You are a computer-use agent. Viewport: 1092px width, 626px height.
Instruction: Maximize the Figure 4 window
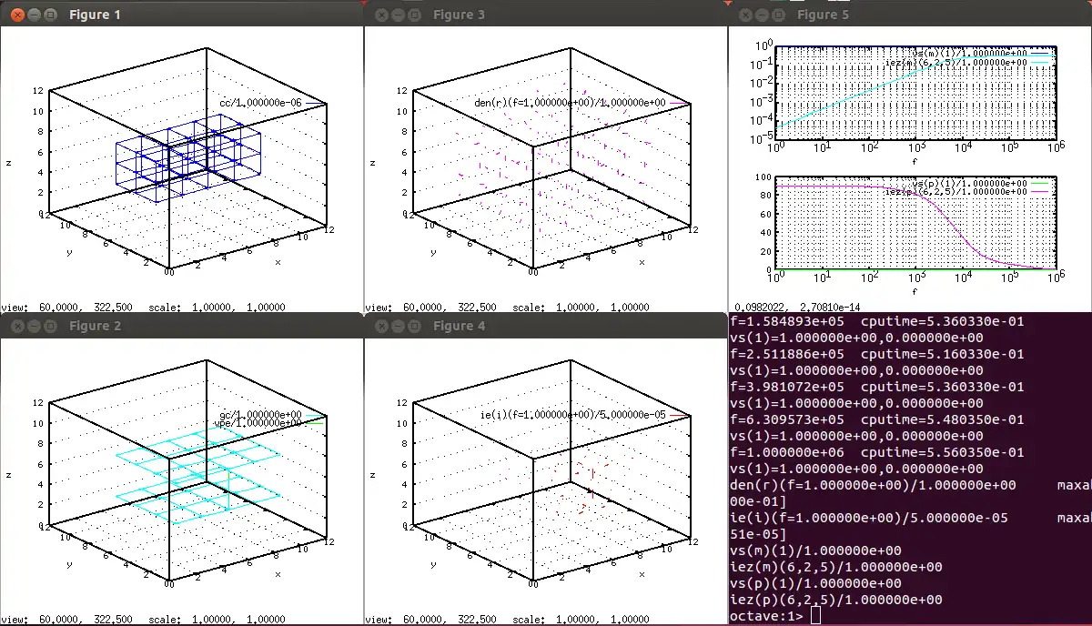[x=414, y=326]
